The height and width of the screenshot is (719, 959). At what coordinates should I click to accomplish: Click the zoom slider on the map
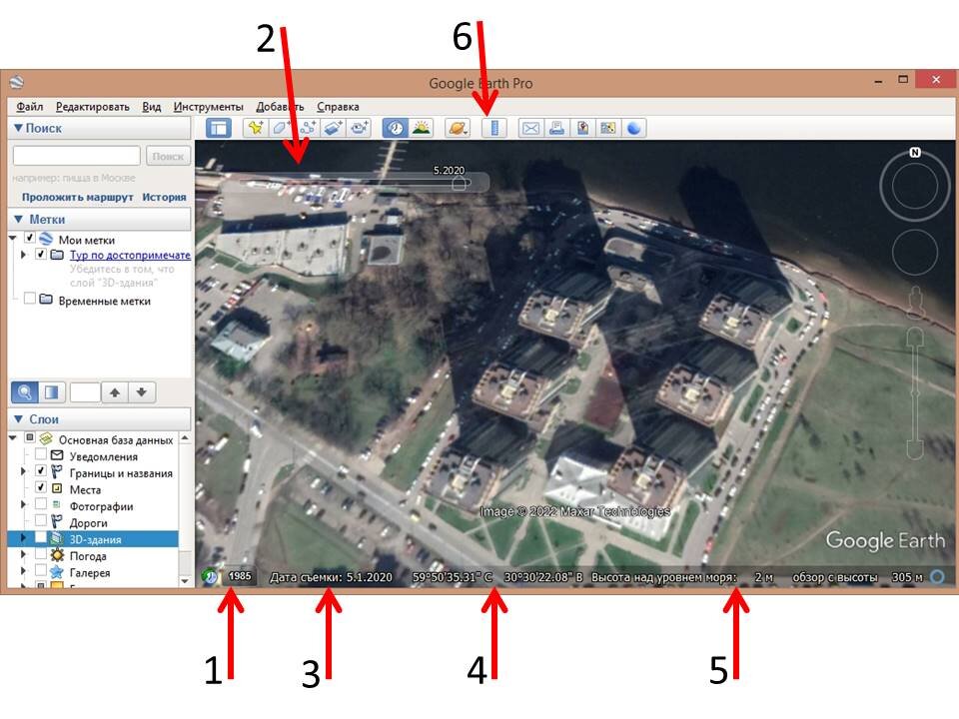tap(915, 392)
